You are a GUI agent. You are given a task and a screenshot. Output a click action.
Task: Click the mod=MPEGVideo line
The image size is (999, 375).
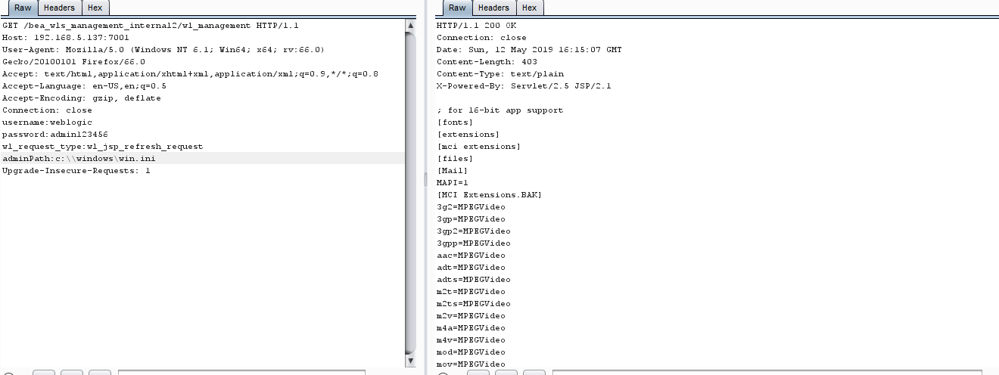pos(471,352)
